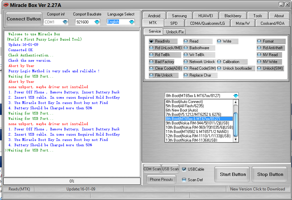Screen dimensions: 292x200
Task: Choose the NV Write option
Action: 269,62
